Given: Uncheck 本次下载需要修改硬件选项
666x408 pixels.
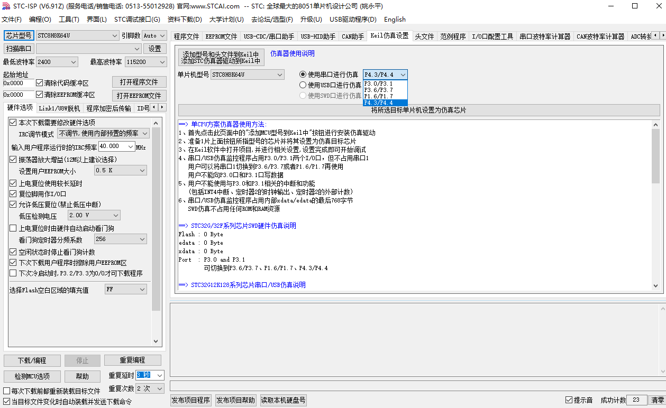Looking at the screenshot, I should (13, 123).
